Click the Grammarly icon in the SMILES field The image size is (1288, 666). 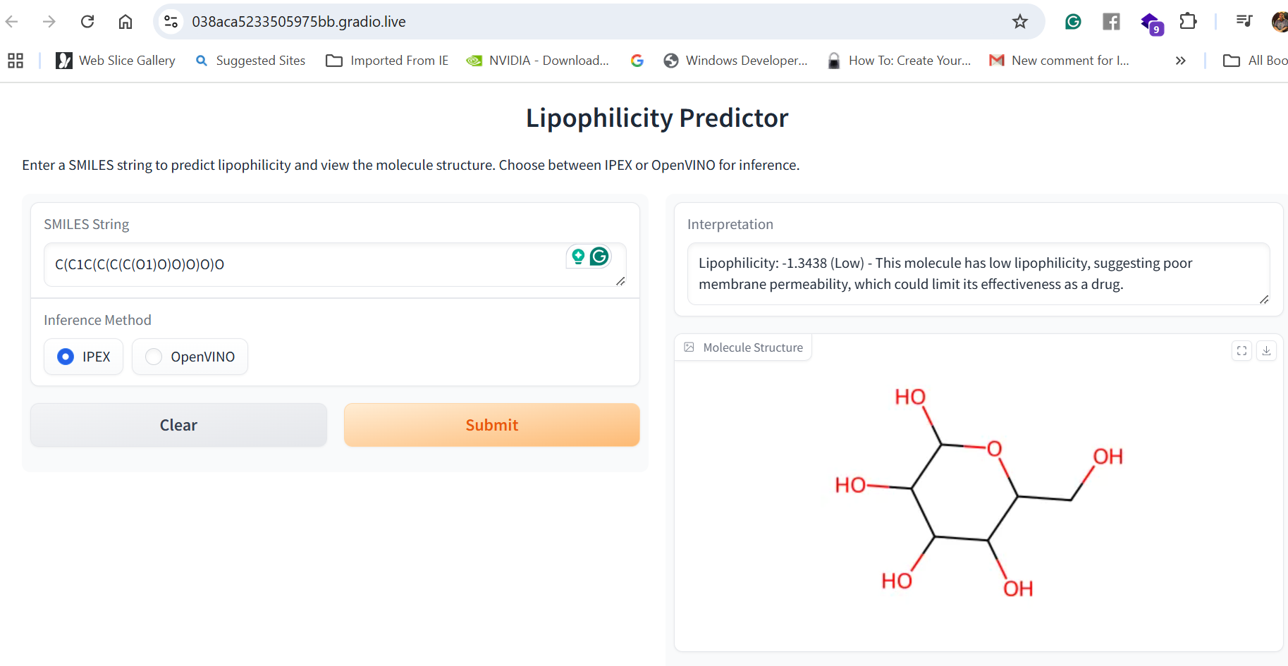coord(599,257)
